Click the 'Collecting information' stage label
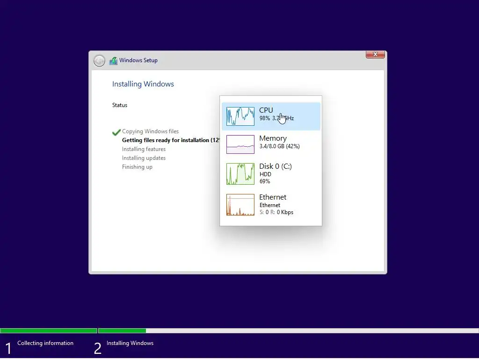 pos(45,343)
